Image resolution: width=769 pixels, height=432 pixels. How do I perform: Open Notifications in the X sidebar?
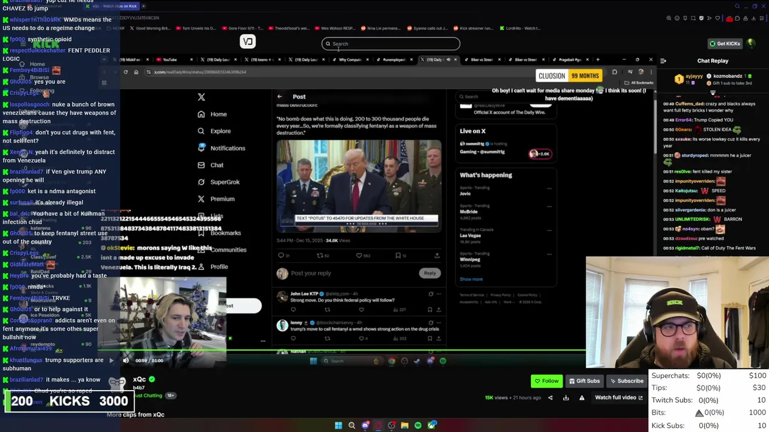pos(221,148)
